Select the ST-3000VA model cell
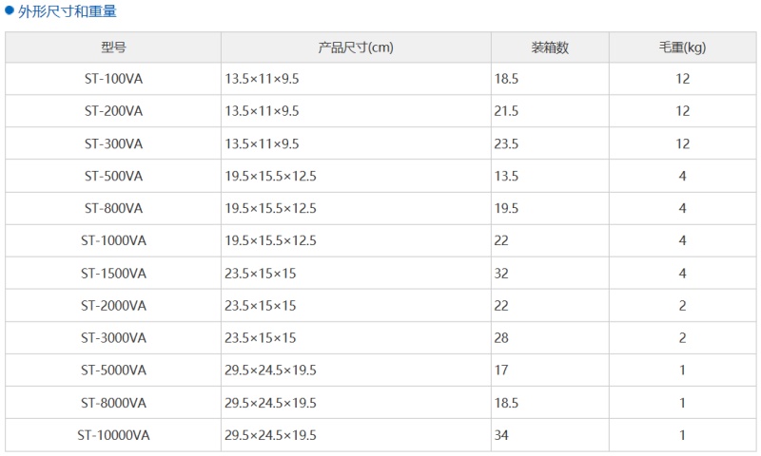This screenshot has width=761, height=456. (113, 338)
